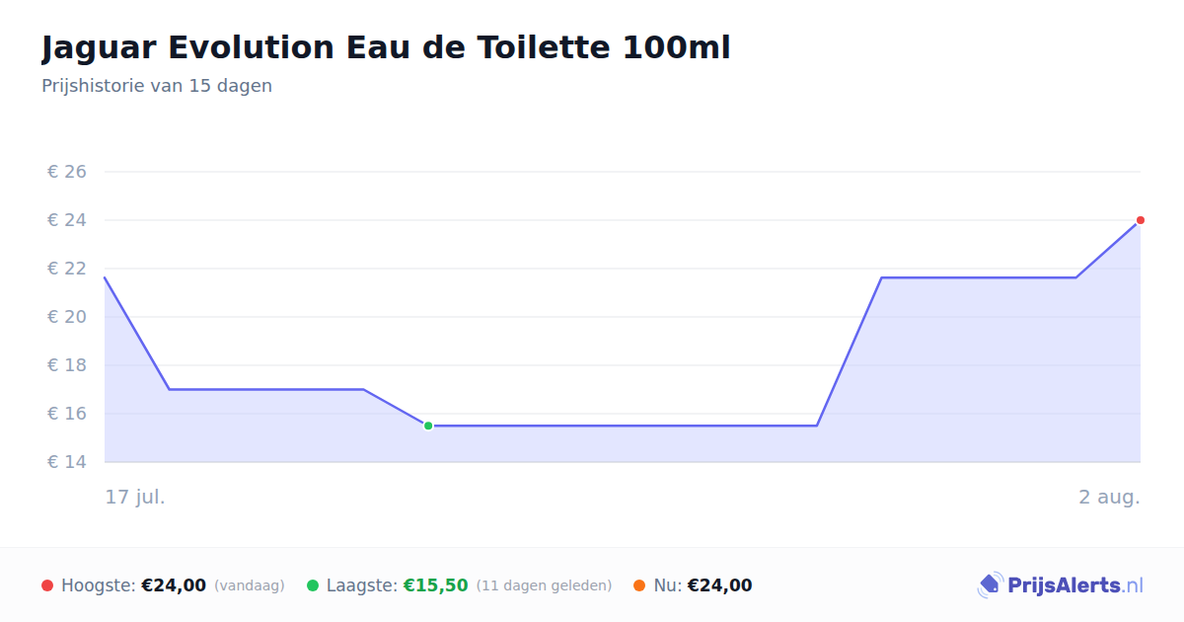The width and height of the screenshot is (1184, 622).
Task: Open the PrijsAlerts.nl brand link
Action: [x=1061, y=585]
